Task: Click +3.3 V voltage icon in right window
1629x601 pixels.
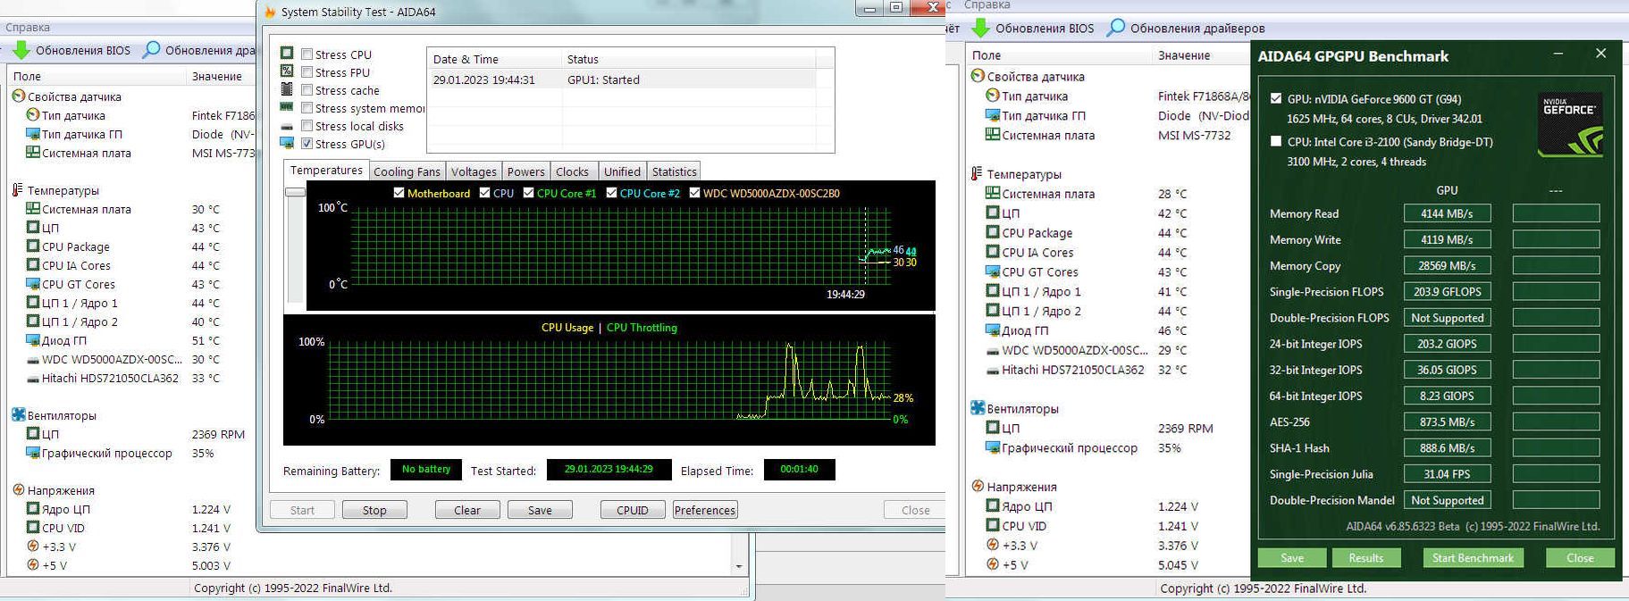Action: [x=992, y=545]
